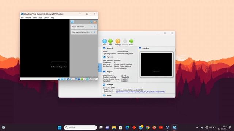234x131 pixels.
Task: Dismiss the Mouse integration notification
Action: pyautogui.click(x=94, y=27)
